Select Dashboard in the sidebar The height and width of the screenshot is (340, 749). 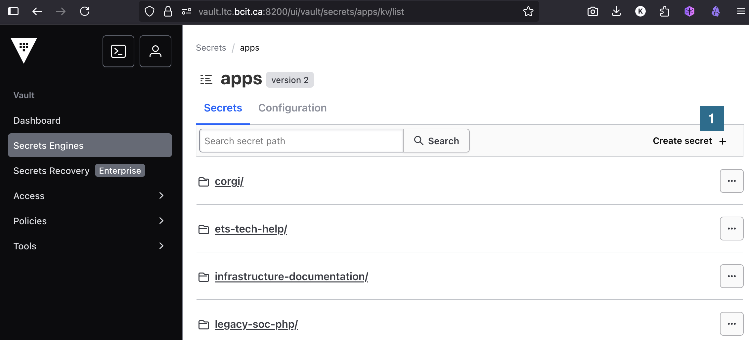click(x=37, y=120)
